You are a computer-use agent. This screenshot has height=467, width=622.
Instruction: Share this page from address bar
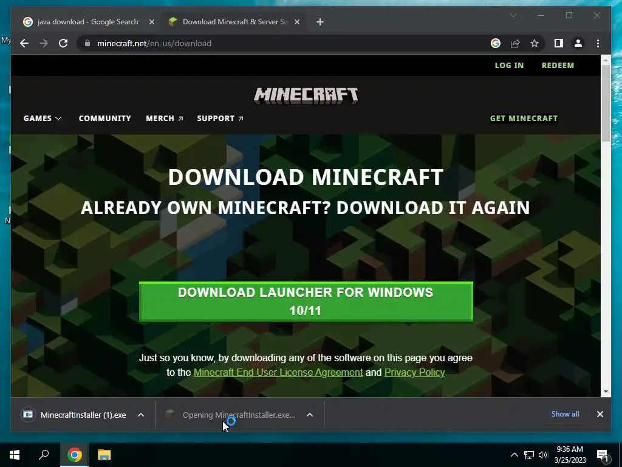[515, 43]
